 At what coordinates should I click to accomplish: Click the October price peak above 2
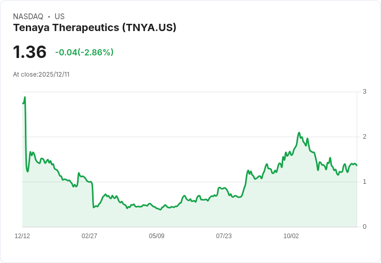[299, 133]
